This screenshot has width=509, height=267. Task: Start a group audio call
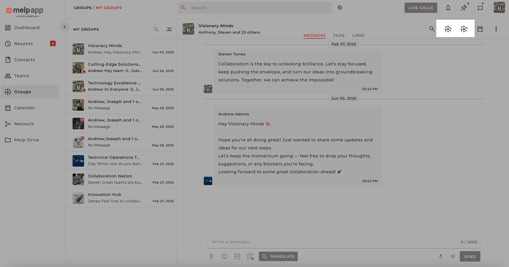coord(448,29)
